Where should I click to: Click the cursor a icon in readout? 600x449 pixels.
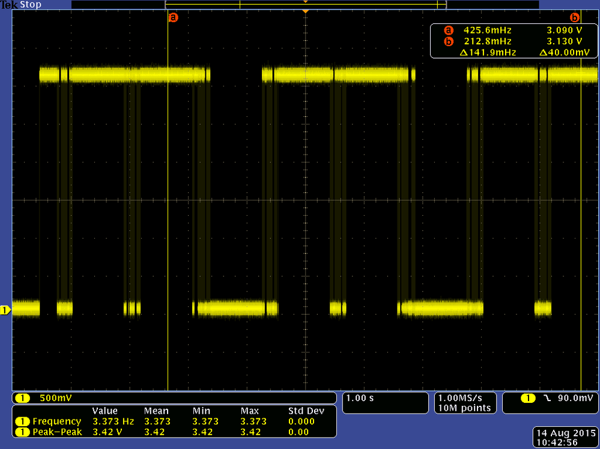coord(449,30)
